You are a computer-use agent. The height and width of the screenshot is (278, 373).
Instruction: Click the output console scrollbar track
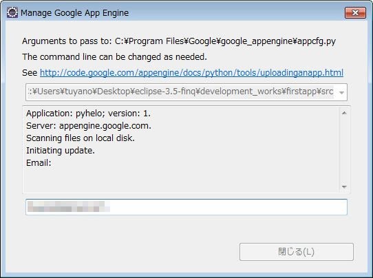pyautogui.click(x=344, y=150)
